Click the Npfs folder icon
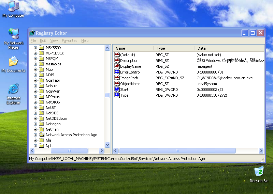 [x=41, y=146]
